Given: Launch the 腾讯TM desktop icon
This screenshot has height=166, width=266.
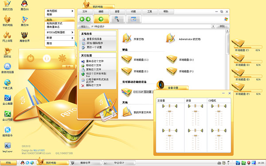Looking at the screenshot, I should [x=24, y=21].
